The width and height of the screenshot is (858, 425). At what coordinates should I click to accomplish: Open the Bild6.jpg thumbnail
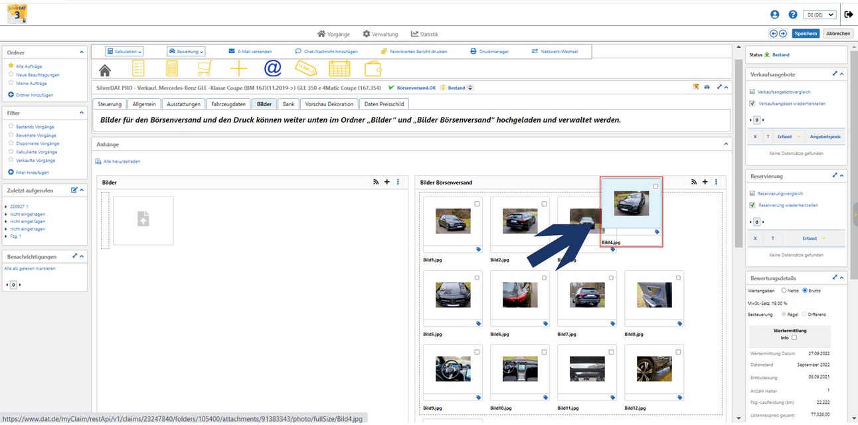pyautogui.click(x=520, y=295)
